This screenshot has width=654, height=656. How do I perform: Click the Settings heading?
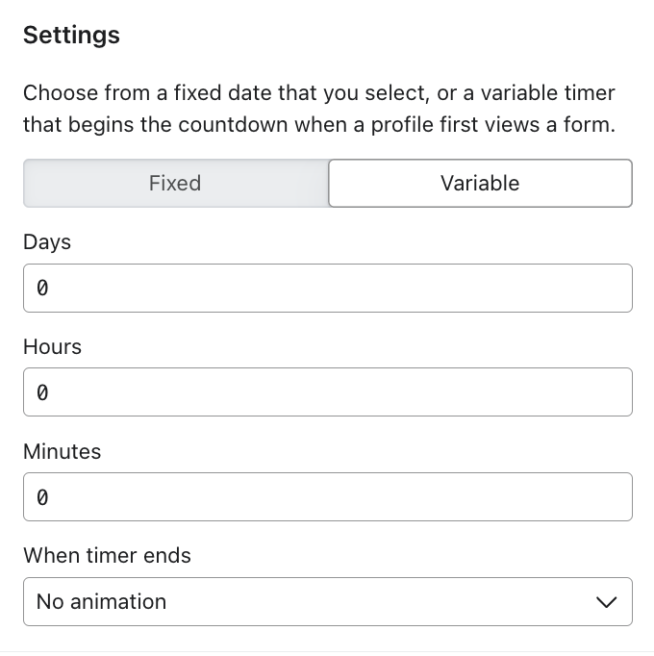(x=71, y=36)
